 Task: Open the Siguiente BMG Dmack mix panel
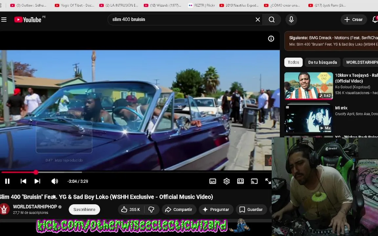pyautogui.click(x=331, y=41)
